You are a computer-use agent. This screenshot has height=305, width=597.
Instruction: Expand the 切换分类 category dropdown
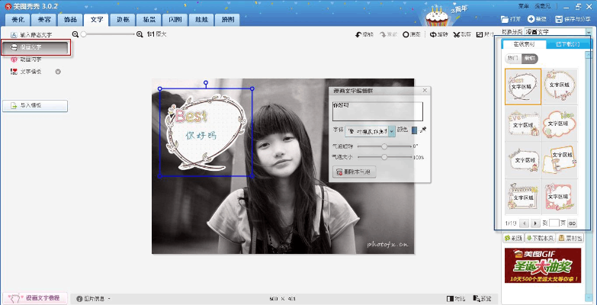591,32
